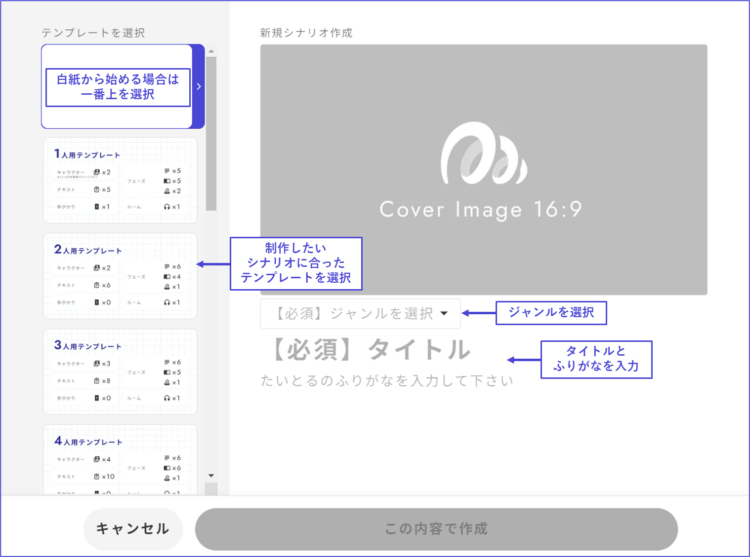The image size is (750, 557).
Task: Pick the 4人用テンプレート card
Action: click(121, 460)
